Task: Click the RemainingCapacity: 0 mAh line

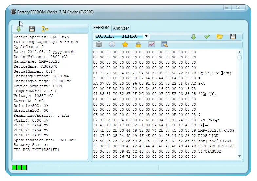Action: (41, 115)
